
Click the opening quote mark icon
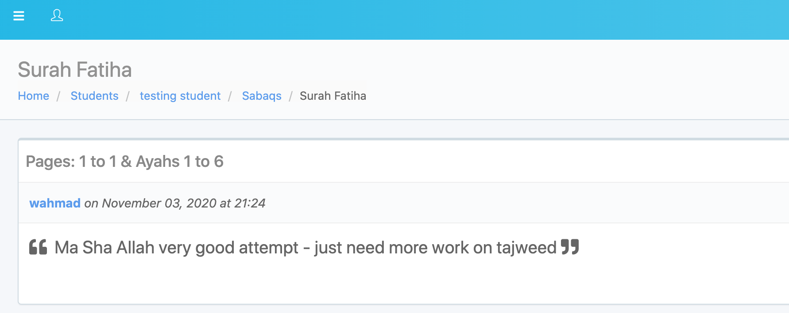[38, 247]
